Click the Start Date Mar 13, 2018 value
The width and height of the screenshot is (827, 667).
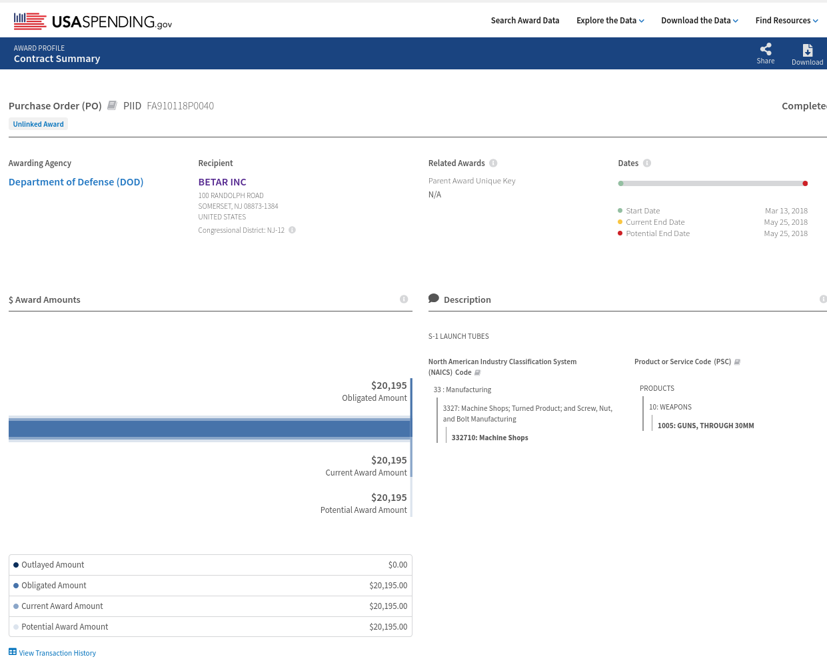[x=786, y=211]
